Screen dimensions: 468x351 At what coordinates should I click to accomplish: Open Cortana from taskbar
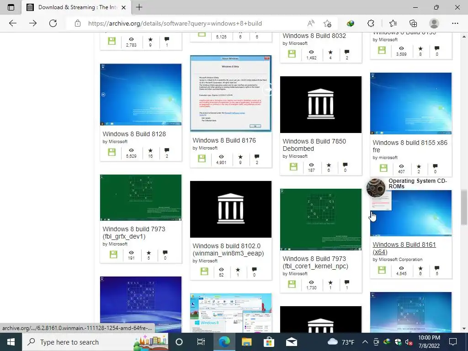[179, 342]
